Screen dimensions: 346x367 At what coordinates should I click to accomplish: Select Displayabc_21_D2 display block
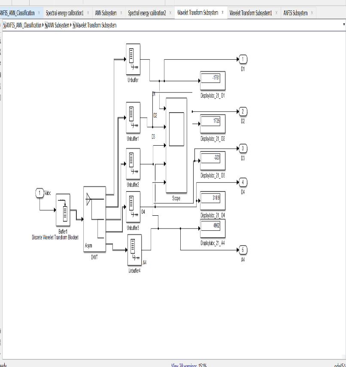(x=213, y=124)
